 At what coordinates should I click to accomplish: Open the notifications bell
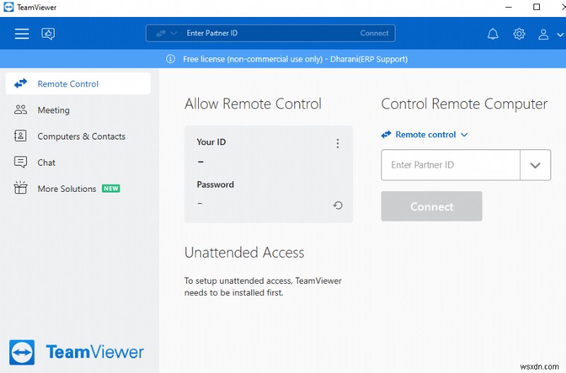[x=493, y=33]
